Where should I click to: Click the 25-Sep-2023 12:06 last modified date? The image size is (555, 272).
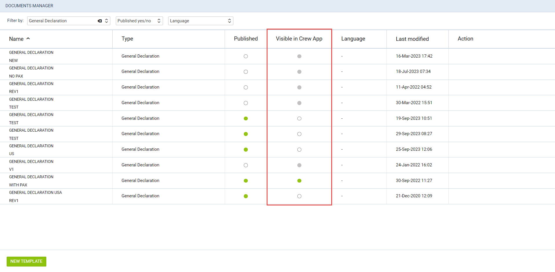[x=414, y=149]
